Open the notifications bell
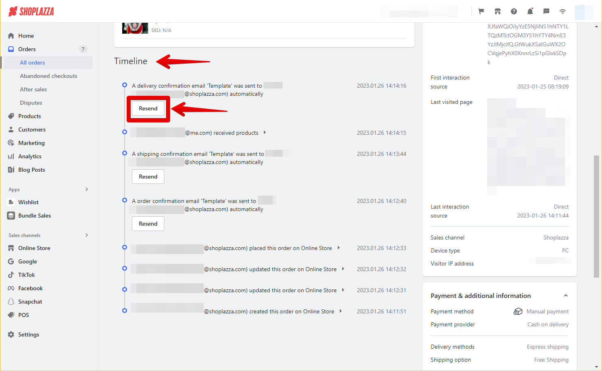Screen dimensions: 602x371 [x=530, y=11]
